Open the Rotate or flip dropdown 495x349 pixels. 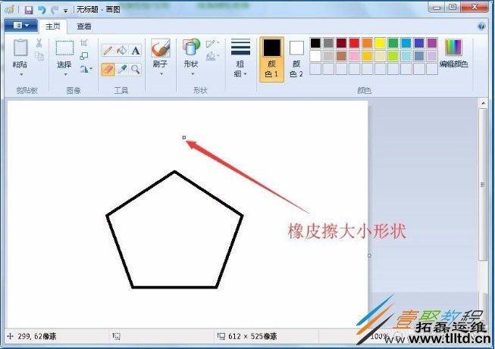pos(86,69)
